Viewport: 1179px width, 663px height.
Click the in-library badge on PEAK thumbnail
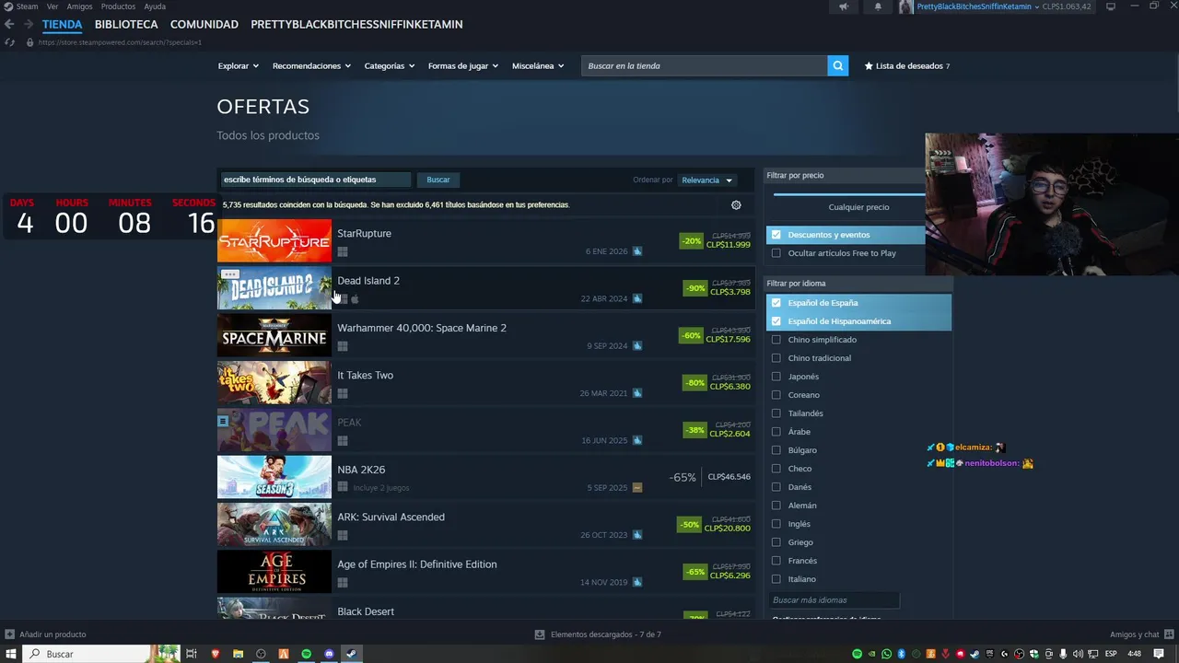[x=223, y=421]
